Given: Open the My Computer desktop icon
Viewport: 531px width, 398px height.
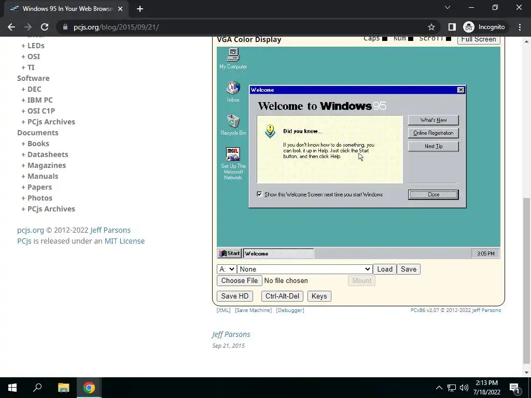Looking at the screenshot, I should (233, 59).
